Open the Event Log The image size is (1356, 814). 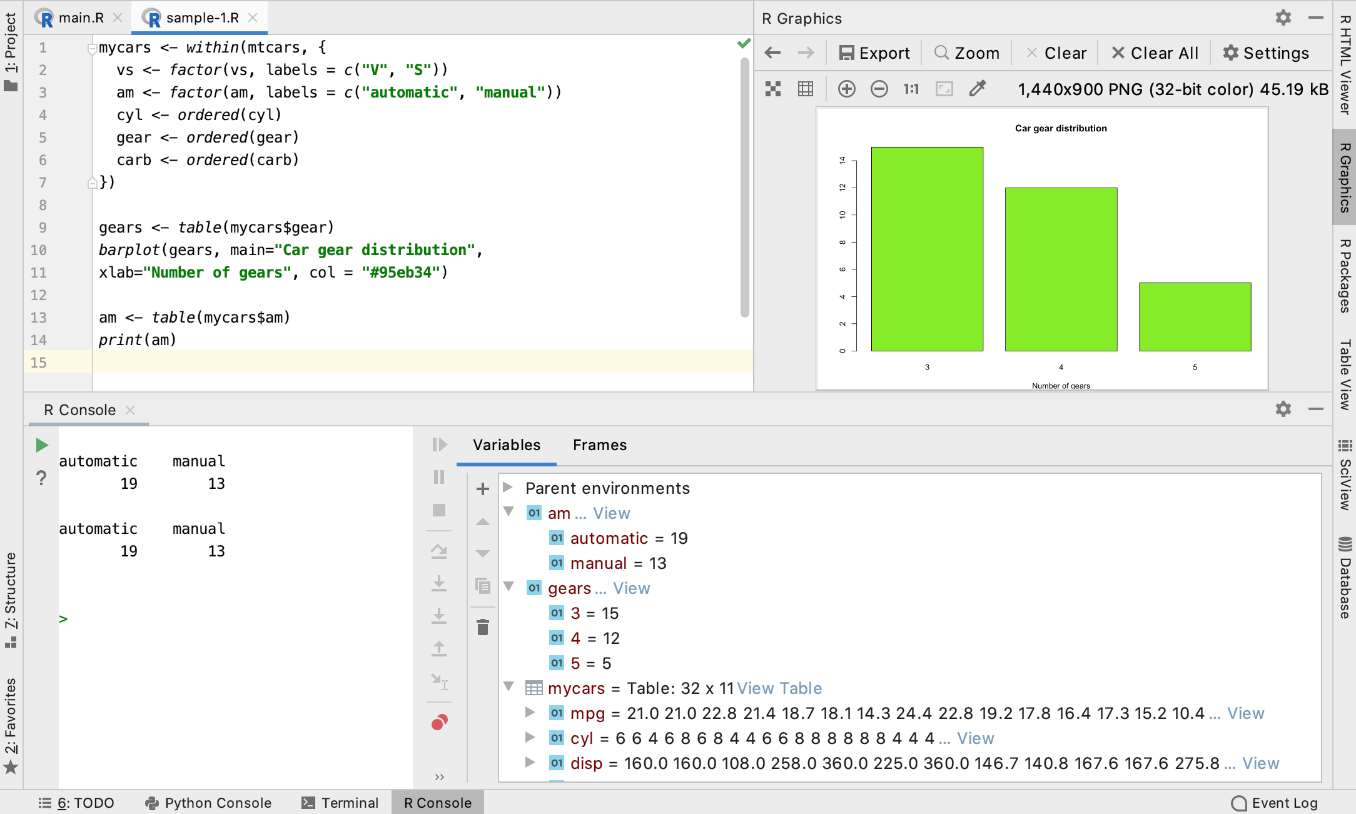coord(1275,803)
